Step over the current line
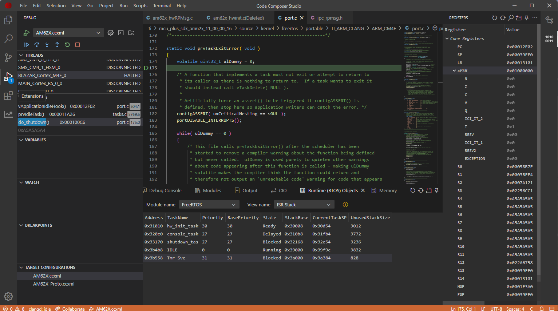 [37, 45]
